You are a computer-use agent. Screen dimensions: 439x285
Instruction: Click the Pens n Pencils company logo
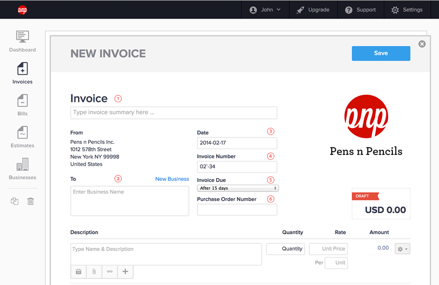pyautogui.click(x=366, y=125)
